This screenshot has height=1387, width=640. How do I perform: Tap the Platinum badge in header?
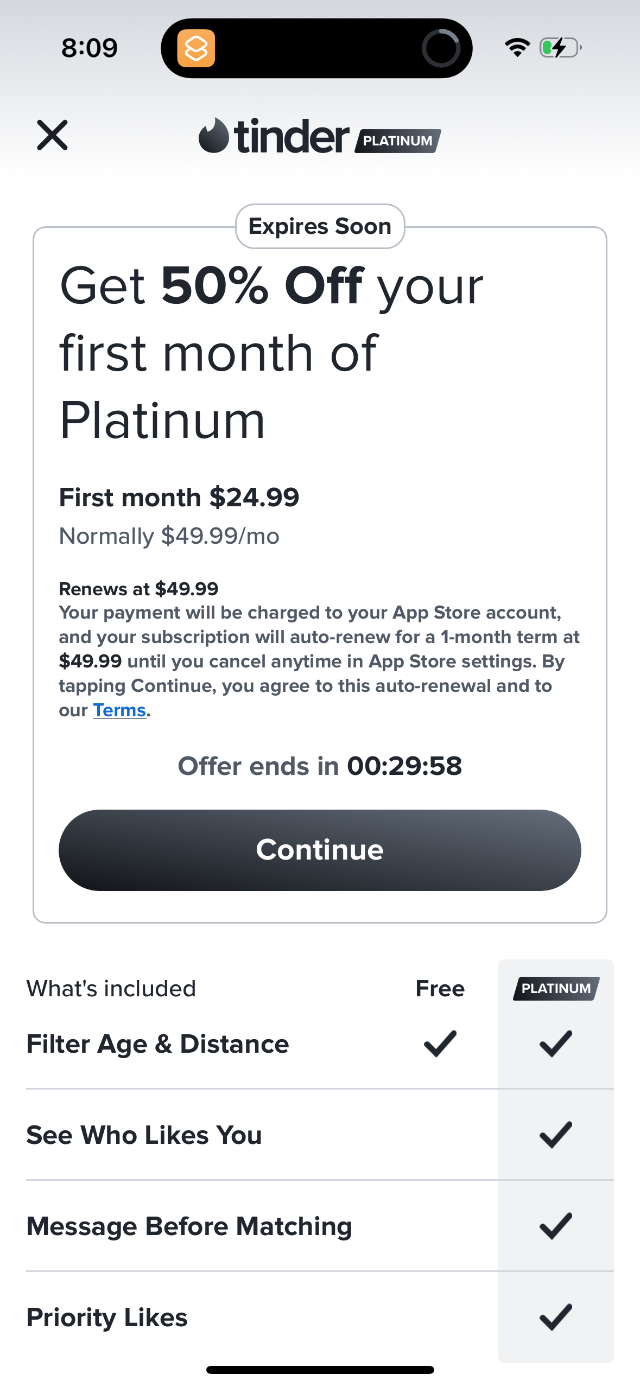pos(398,141)
